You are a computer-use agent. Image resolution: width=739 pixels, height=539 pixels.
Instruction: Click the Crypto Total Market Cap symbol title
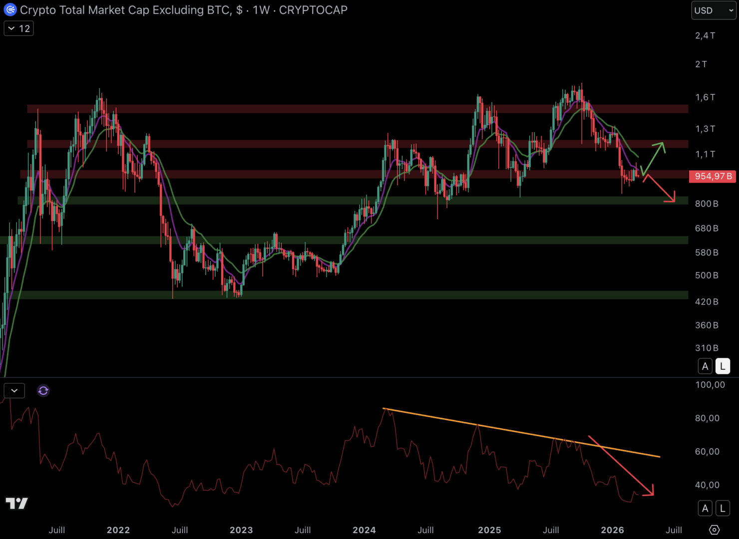(x=126, y=10)
